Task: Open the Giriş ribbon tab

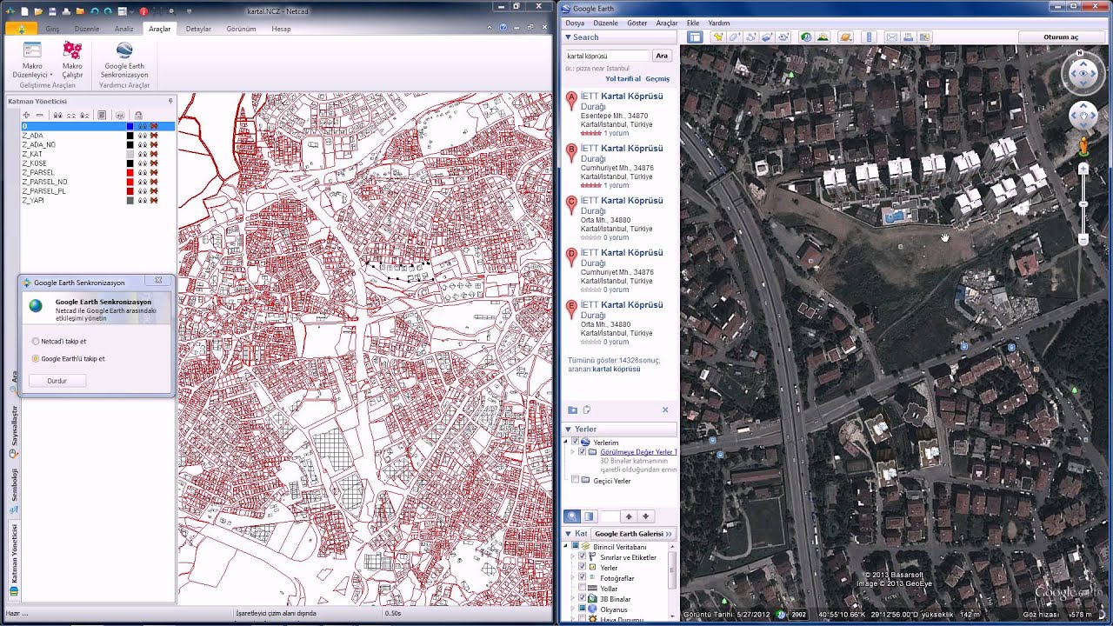Action: click(52, 29)
